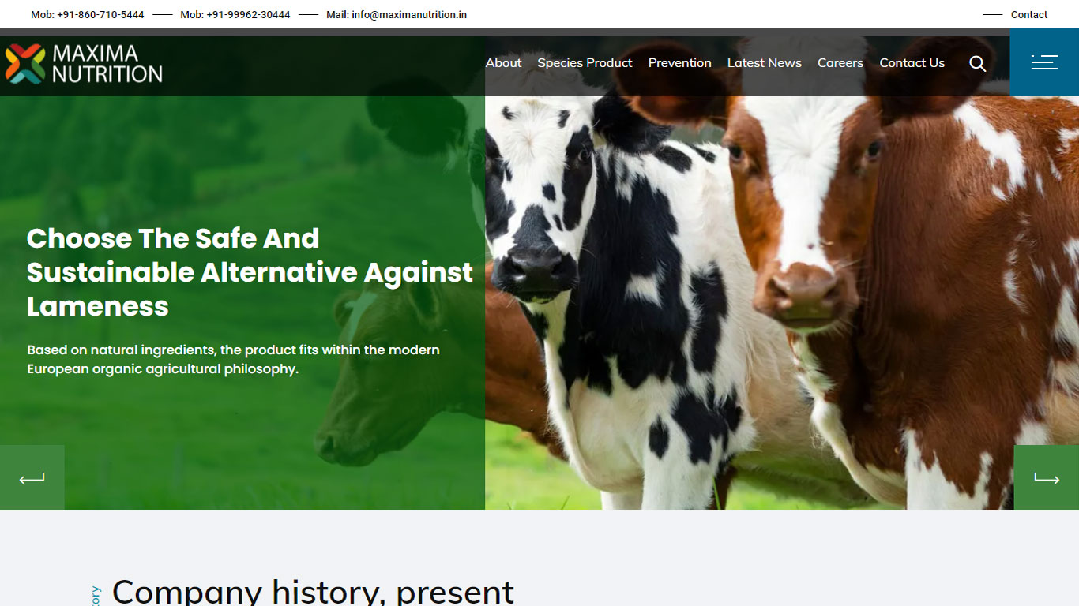The width and height of the screenshot is (1079, 606).
Task: Click the natural ingredients description text
Action: tap(233, 359)
